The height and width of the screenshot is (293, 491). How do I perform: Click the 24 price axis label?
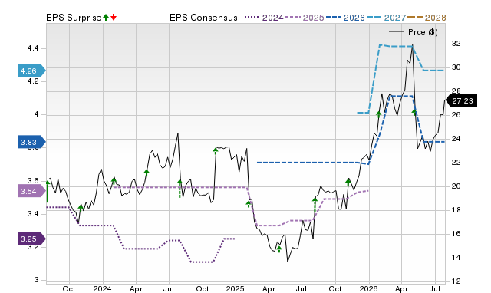coord(456,139)
